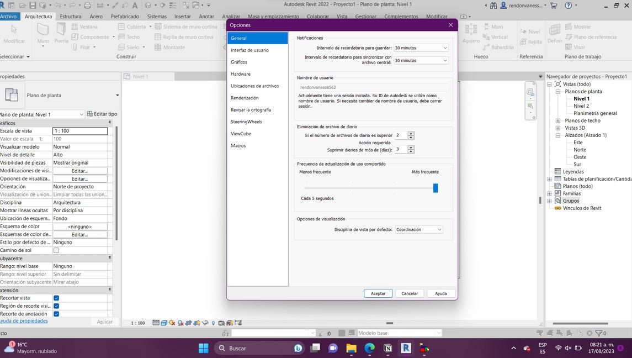Select Interfaz de usuario in Options list

(x=249, y=50)
